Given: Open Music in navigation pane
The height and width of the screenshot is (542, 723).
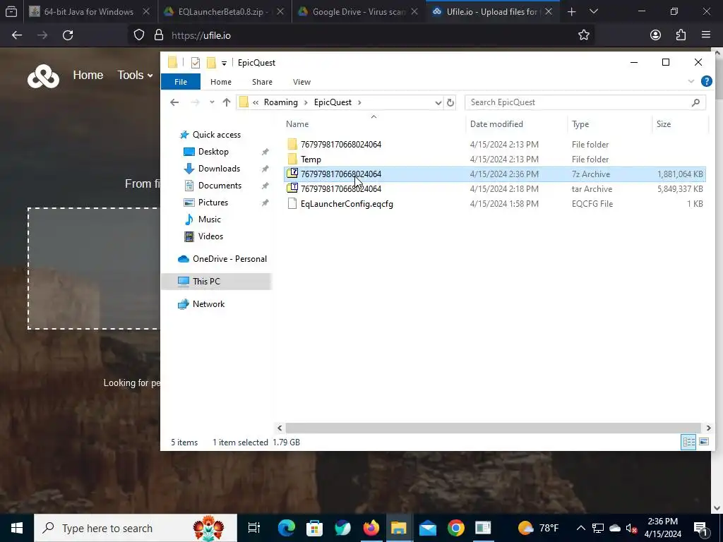Looking at the screenshot, I should [x=209, y=219].
